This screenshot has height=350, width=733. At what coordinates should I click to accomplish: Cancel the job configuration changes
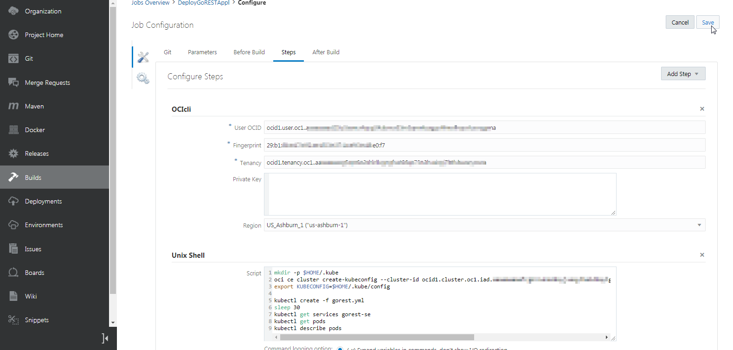(680, 22)
